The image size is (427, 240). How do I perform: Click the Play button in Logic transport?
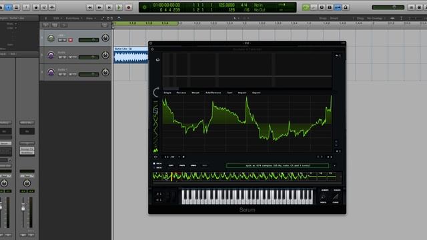tap(119, 7)
